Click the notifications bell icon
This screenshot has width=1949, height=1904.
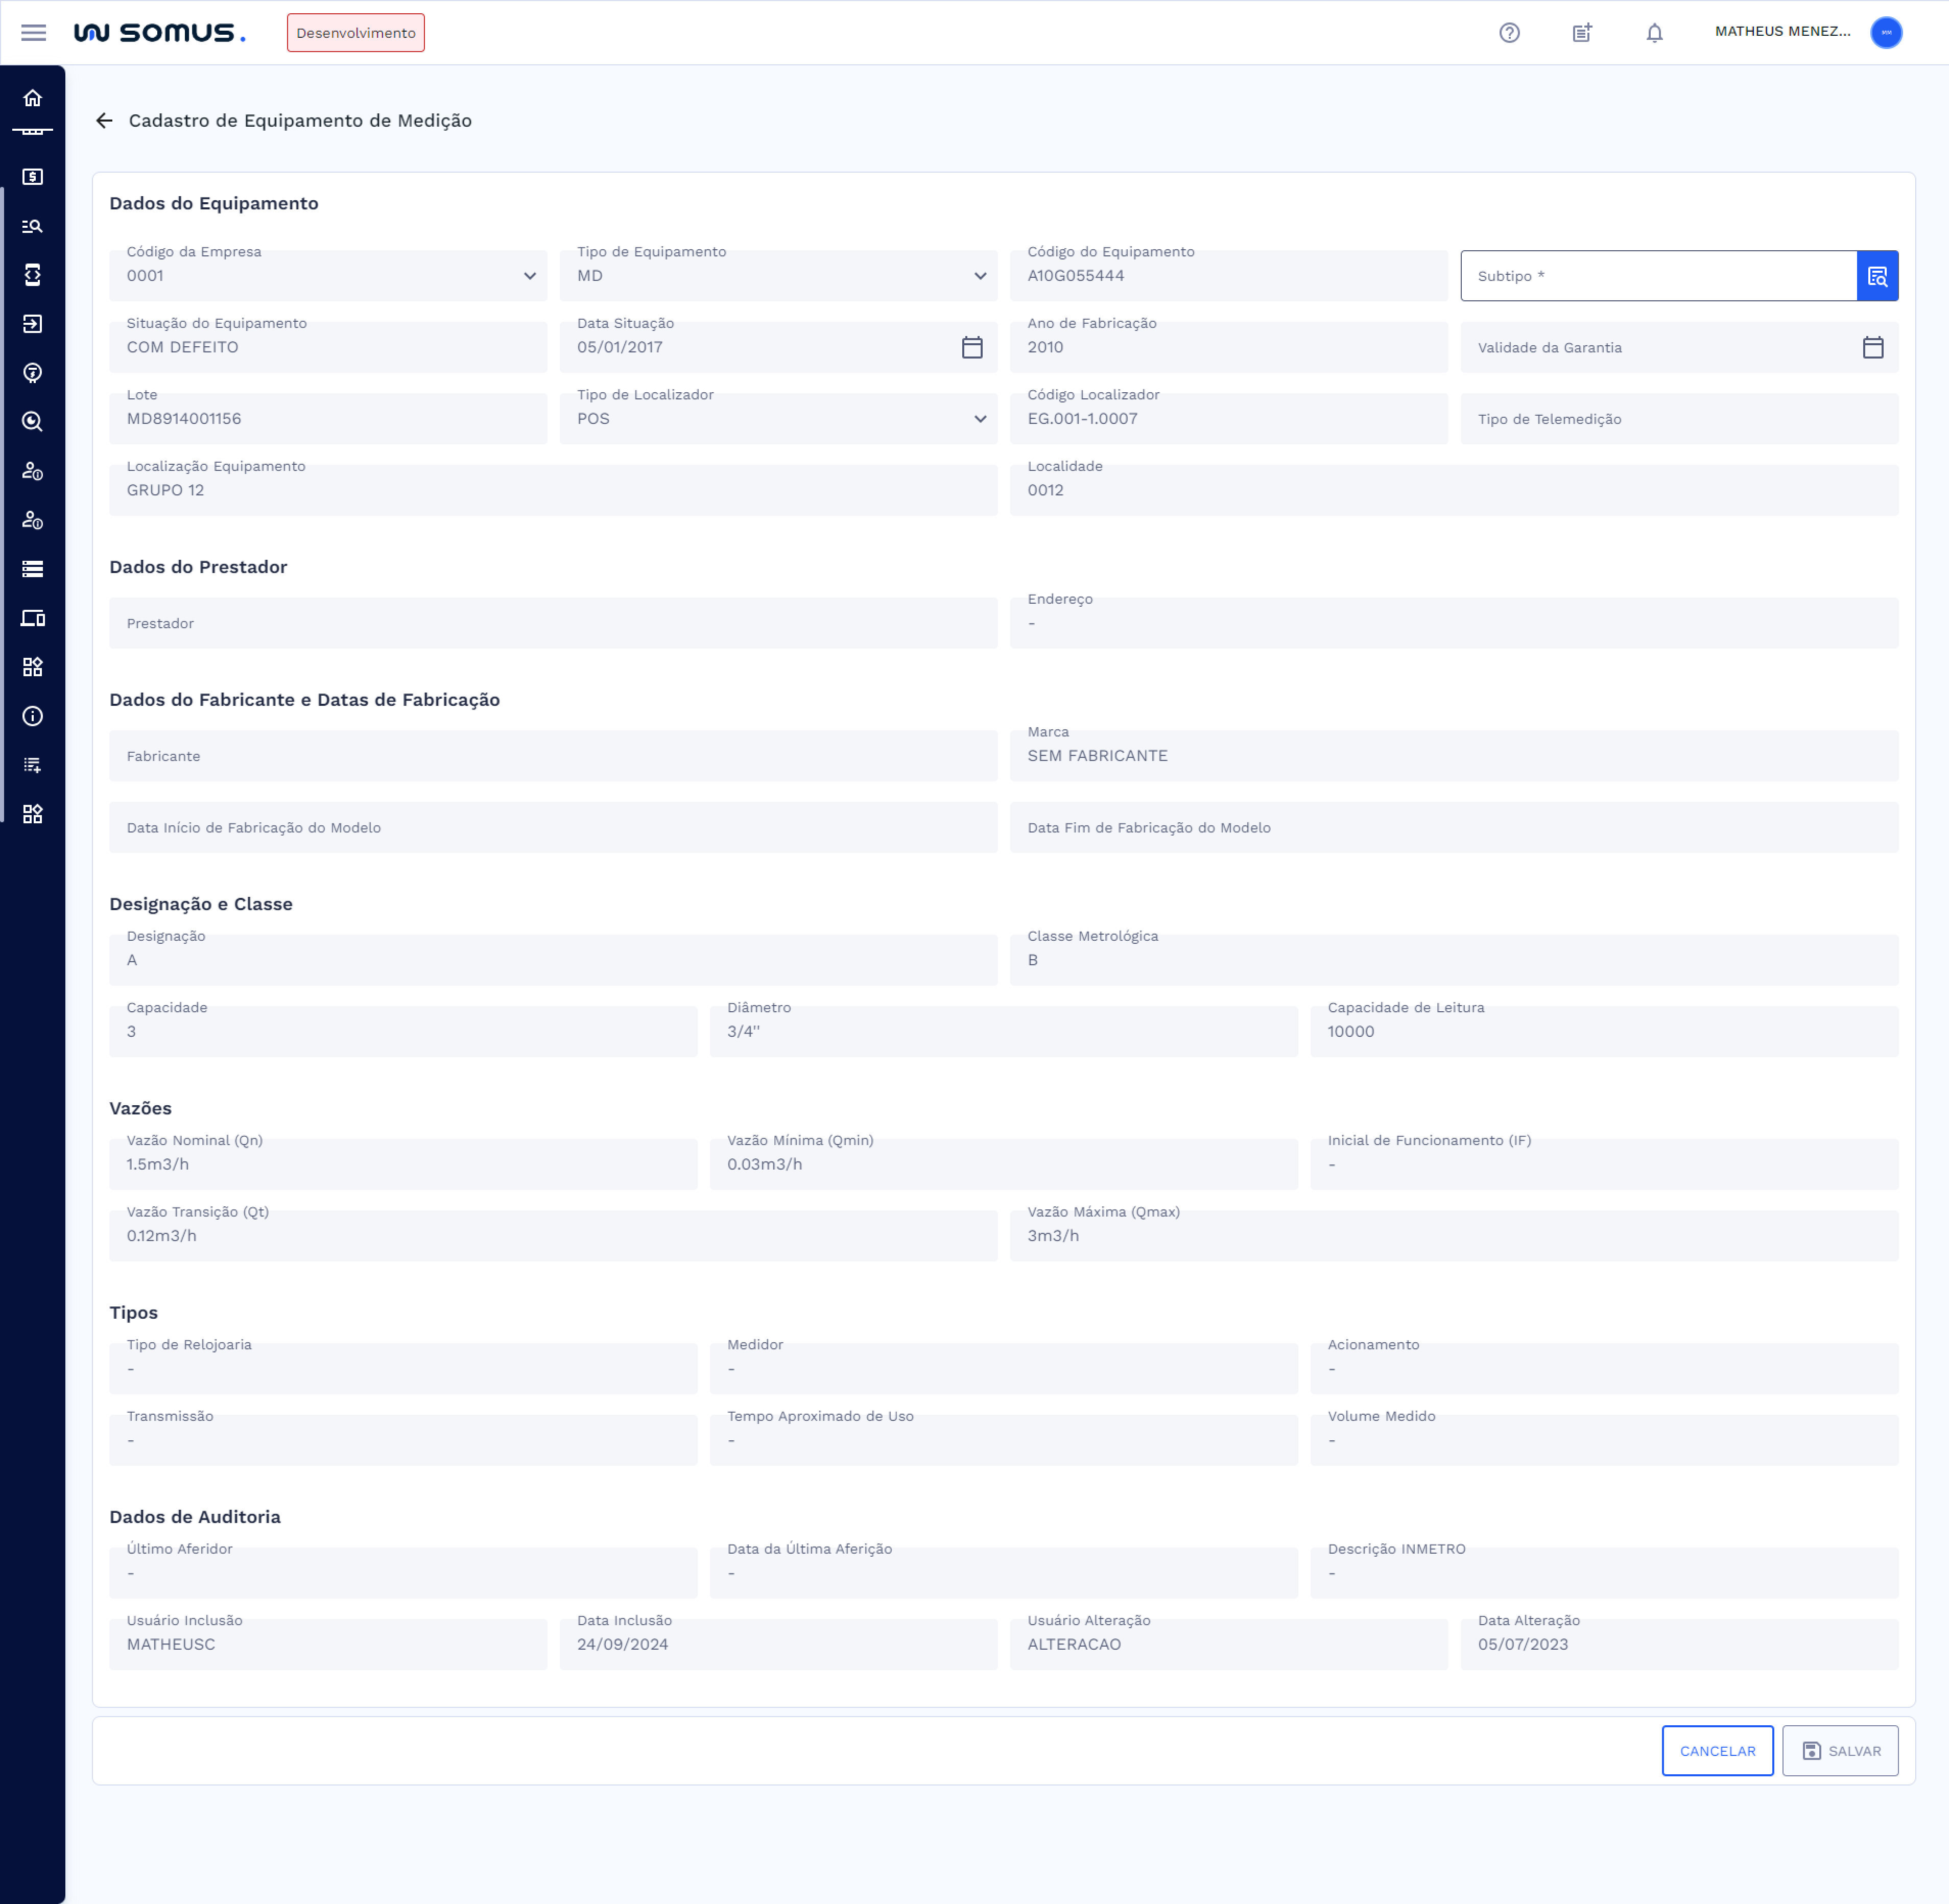pos(1654,33)
